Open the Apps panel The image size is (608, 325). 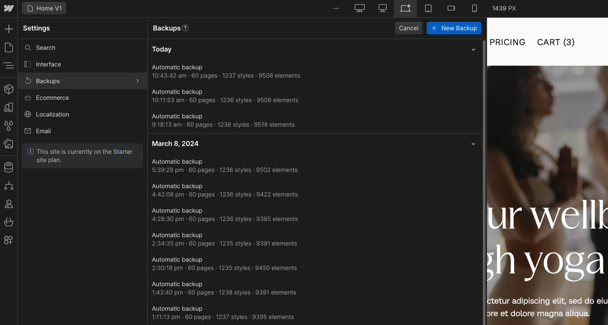pos(8,240)
